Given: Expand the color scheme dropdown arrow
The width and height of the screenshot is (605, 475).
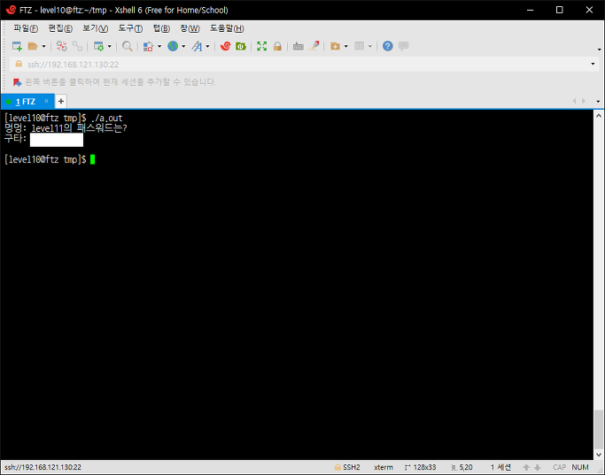Looking at the screenshot, I should tap(159, 47).
